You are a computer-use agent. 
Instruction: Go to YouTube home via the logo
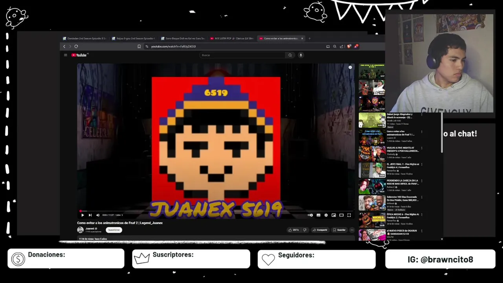(x=80, y=55)
